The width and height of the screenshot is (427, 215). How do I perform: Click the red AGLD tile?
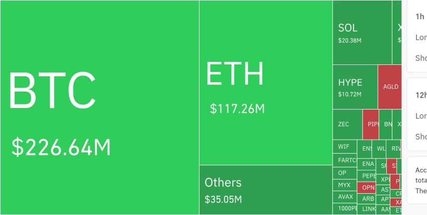[390, 87]
